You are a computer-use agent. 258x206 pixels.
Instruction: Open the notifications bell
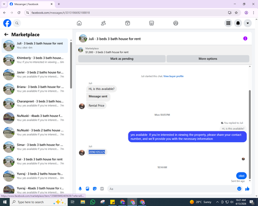point(238,23)
